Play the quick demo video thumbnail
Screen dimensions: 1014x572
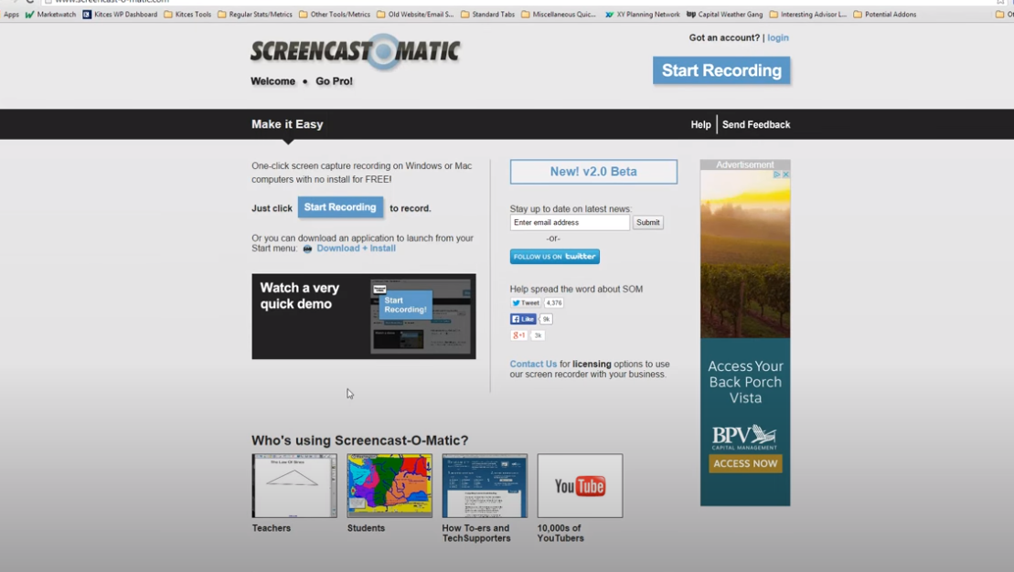(x=363, y=316)
